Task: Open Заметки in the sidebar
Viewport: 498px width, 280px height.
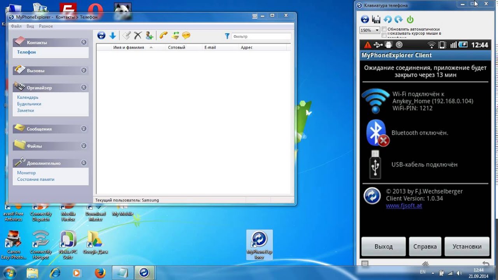Action: click(x=25, y=110)
